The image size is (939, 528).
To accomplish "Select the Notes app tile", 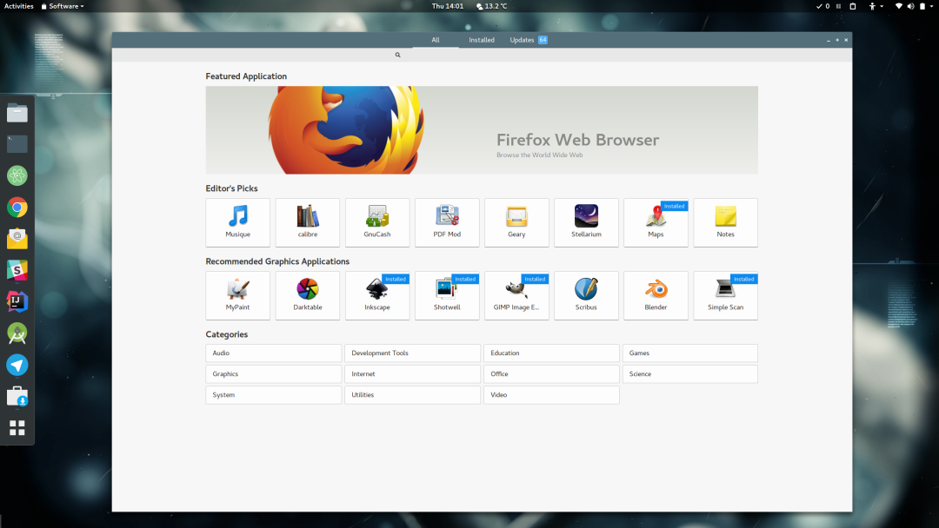I will pos(725,222).
